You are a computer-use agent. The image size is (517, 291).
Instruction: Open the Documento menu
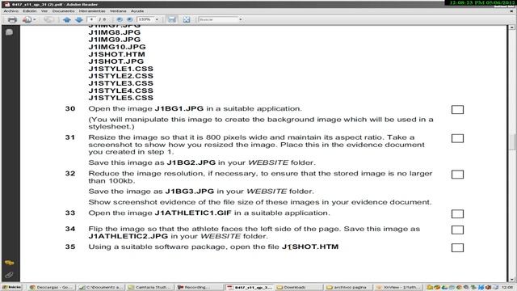(x=63, y=11)
